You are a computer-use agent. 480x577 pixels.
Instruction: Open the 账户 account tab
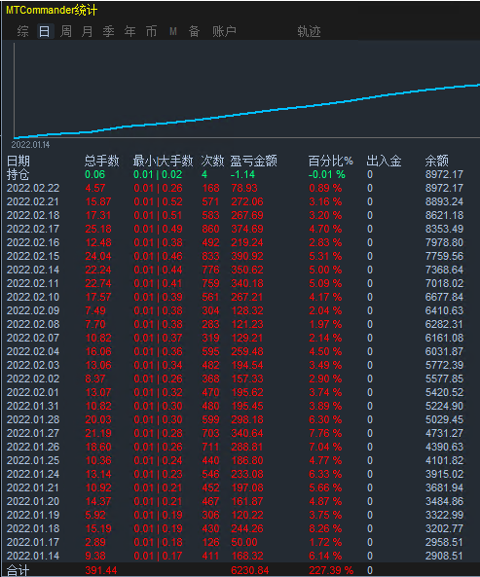(x=224, y=31)
